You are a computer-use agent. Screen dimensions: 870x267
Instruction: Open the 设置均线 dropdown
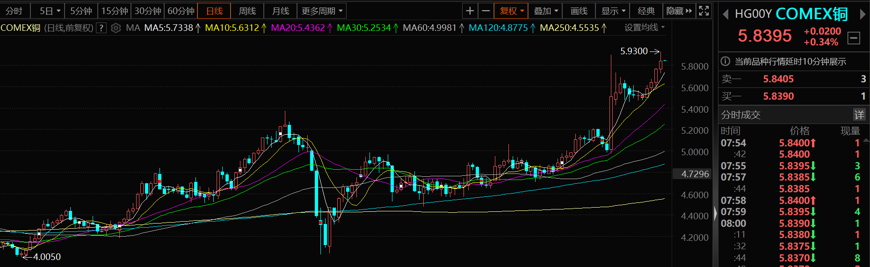coord(644,28)
